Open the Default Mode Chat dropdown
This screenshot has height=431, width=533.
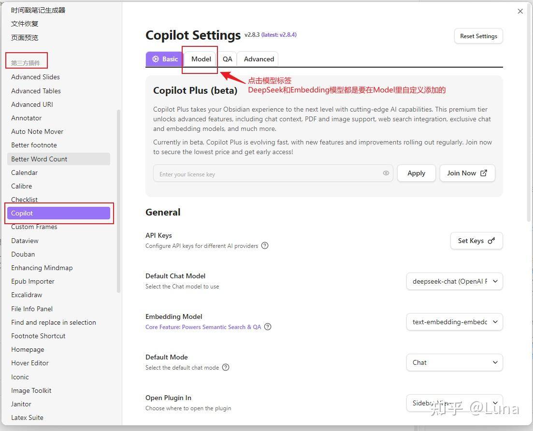[455, 363]
